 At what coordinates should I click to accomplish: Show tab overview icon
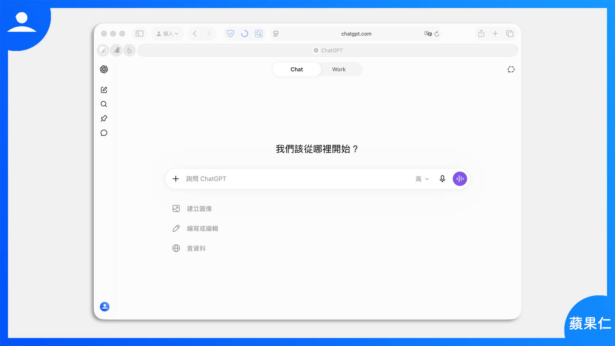coord(509,33)
